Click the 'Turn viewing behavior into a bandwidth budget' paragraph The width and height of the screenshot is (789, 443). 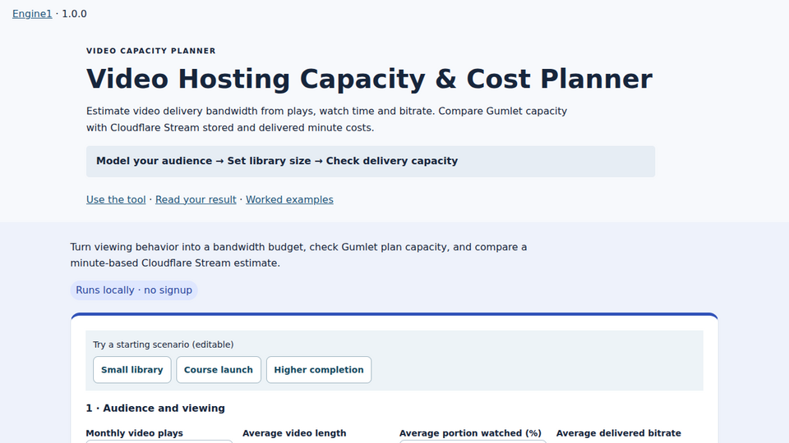coord(298,254)
